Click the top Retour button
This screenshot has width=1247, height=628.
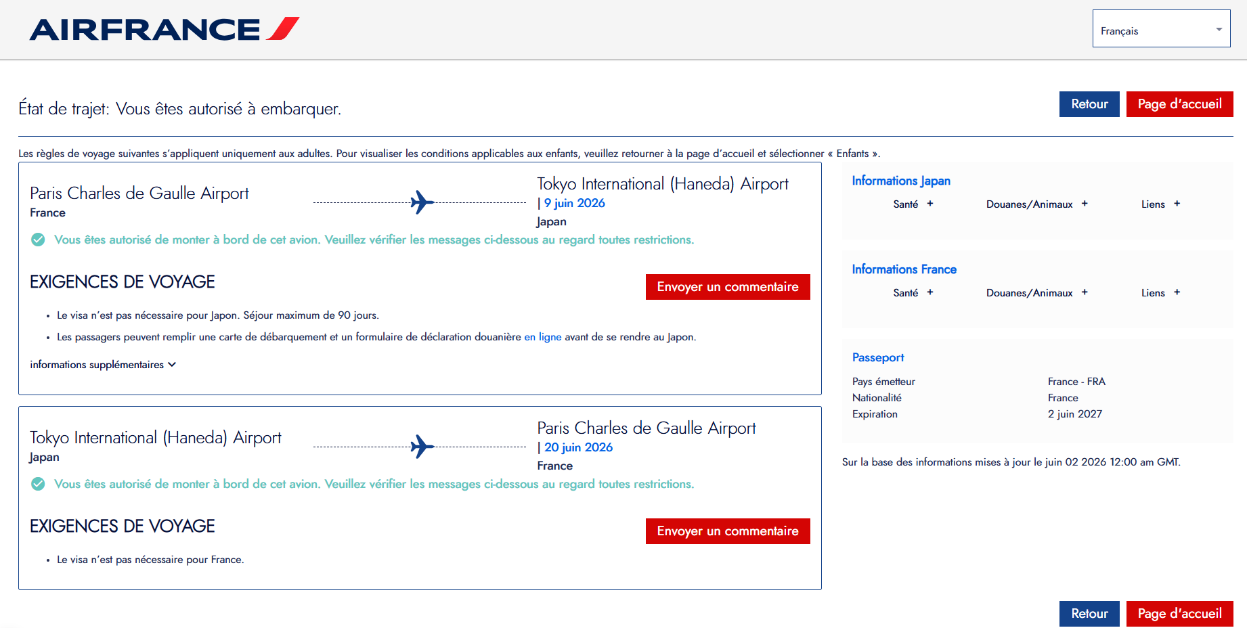click(x=1089, y=104)
